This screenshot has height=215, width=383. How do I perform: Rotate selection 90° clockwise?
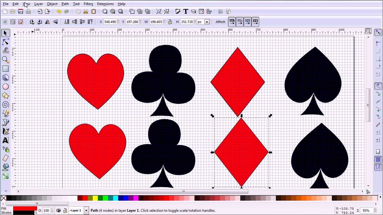click(x=40, y=22)
